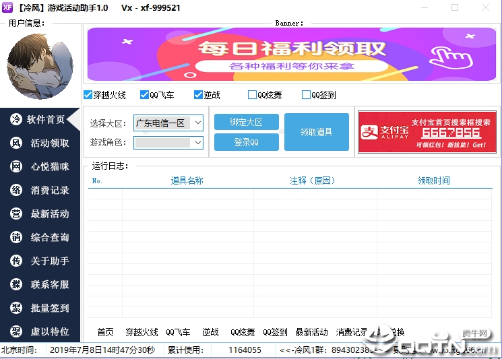Open 联系客服 in the sidebar
Viewport: 502px width, 359px height.
tap(50, 284)
